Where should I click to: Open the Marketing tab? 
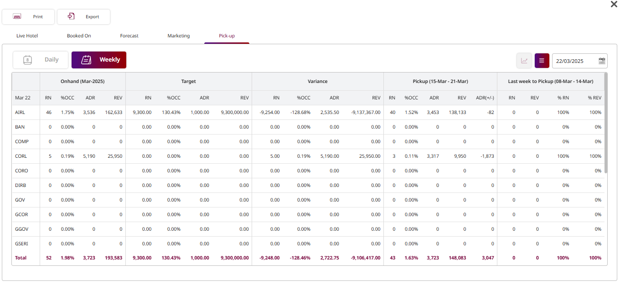click(x=178, y=36)
